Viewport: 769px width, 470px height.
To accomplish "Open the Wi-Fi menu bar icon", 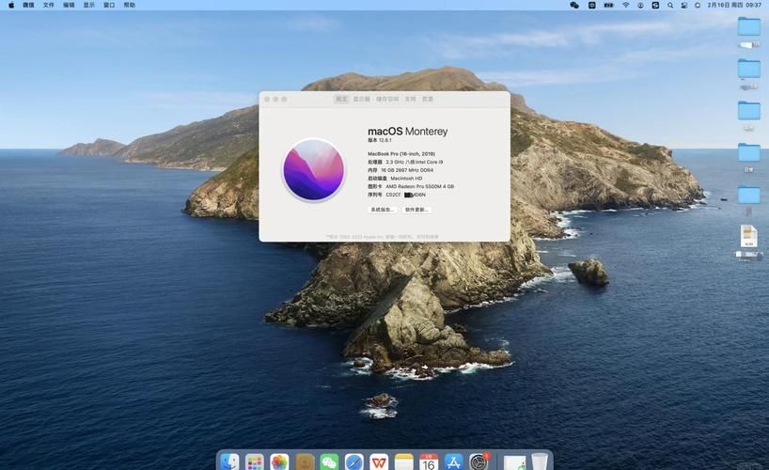I will pyautogui.click(x=626, y=5).
